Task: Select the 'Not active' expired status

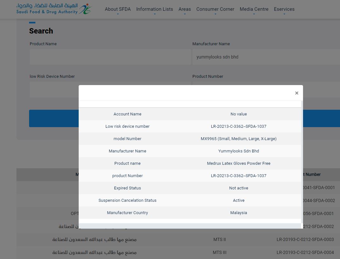Action: coord(239,188)
